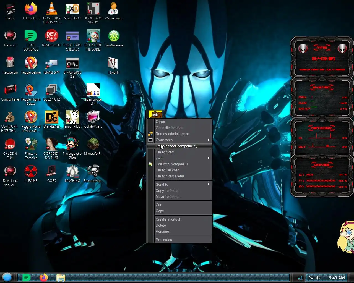Select the Control Panel desktop icon

pyautogui.click(x=10, y=93)
